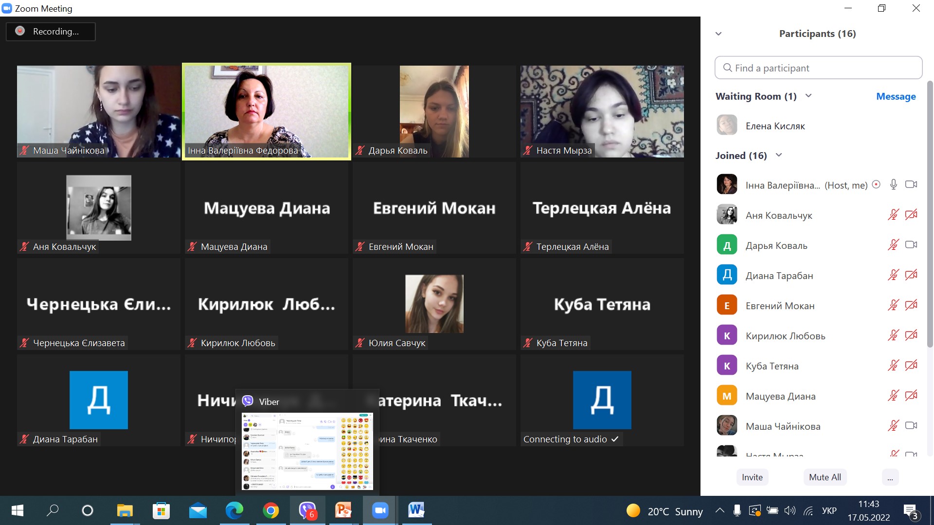Unmute Аня Ковальчук via microphone icon
The width and height of the screenshot is (934, 525).
(x=893, y=215)
